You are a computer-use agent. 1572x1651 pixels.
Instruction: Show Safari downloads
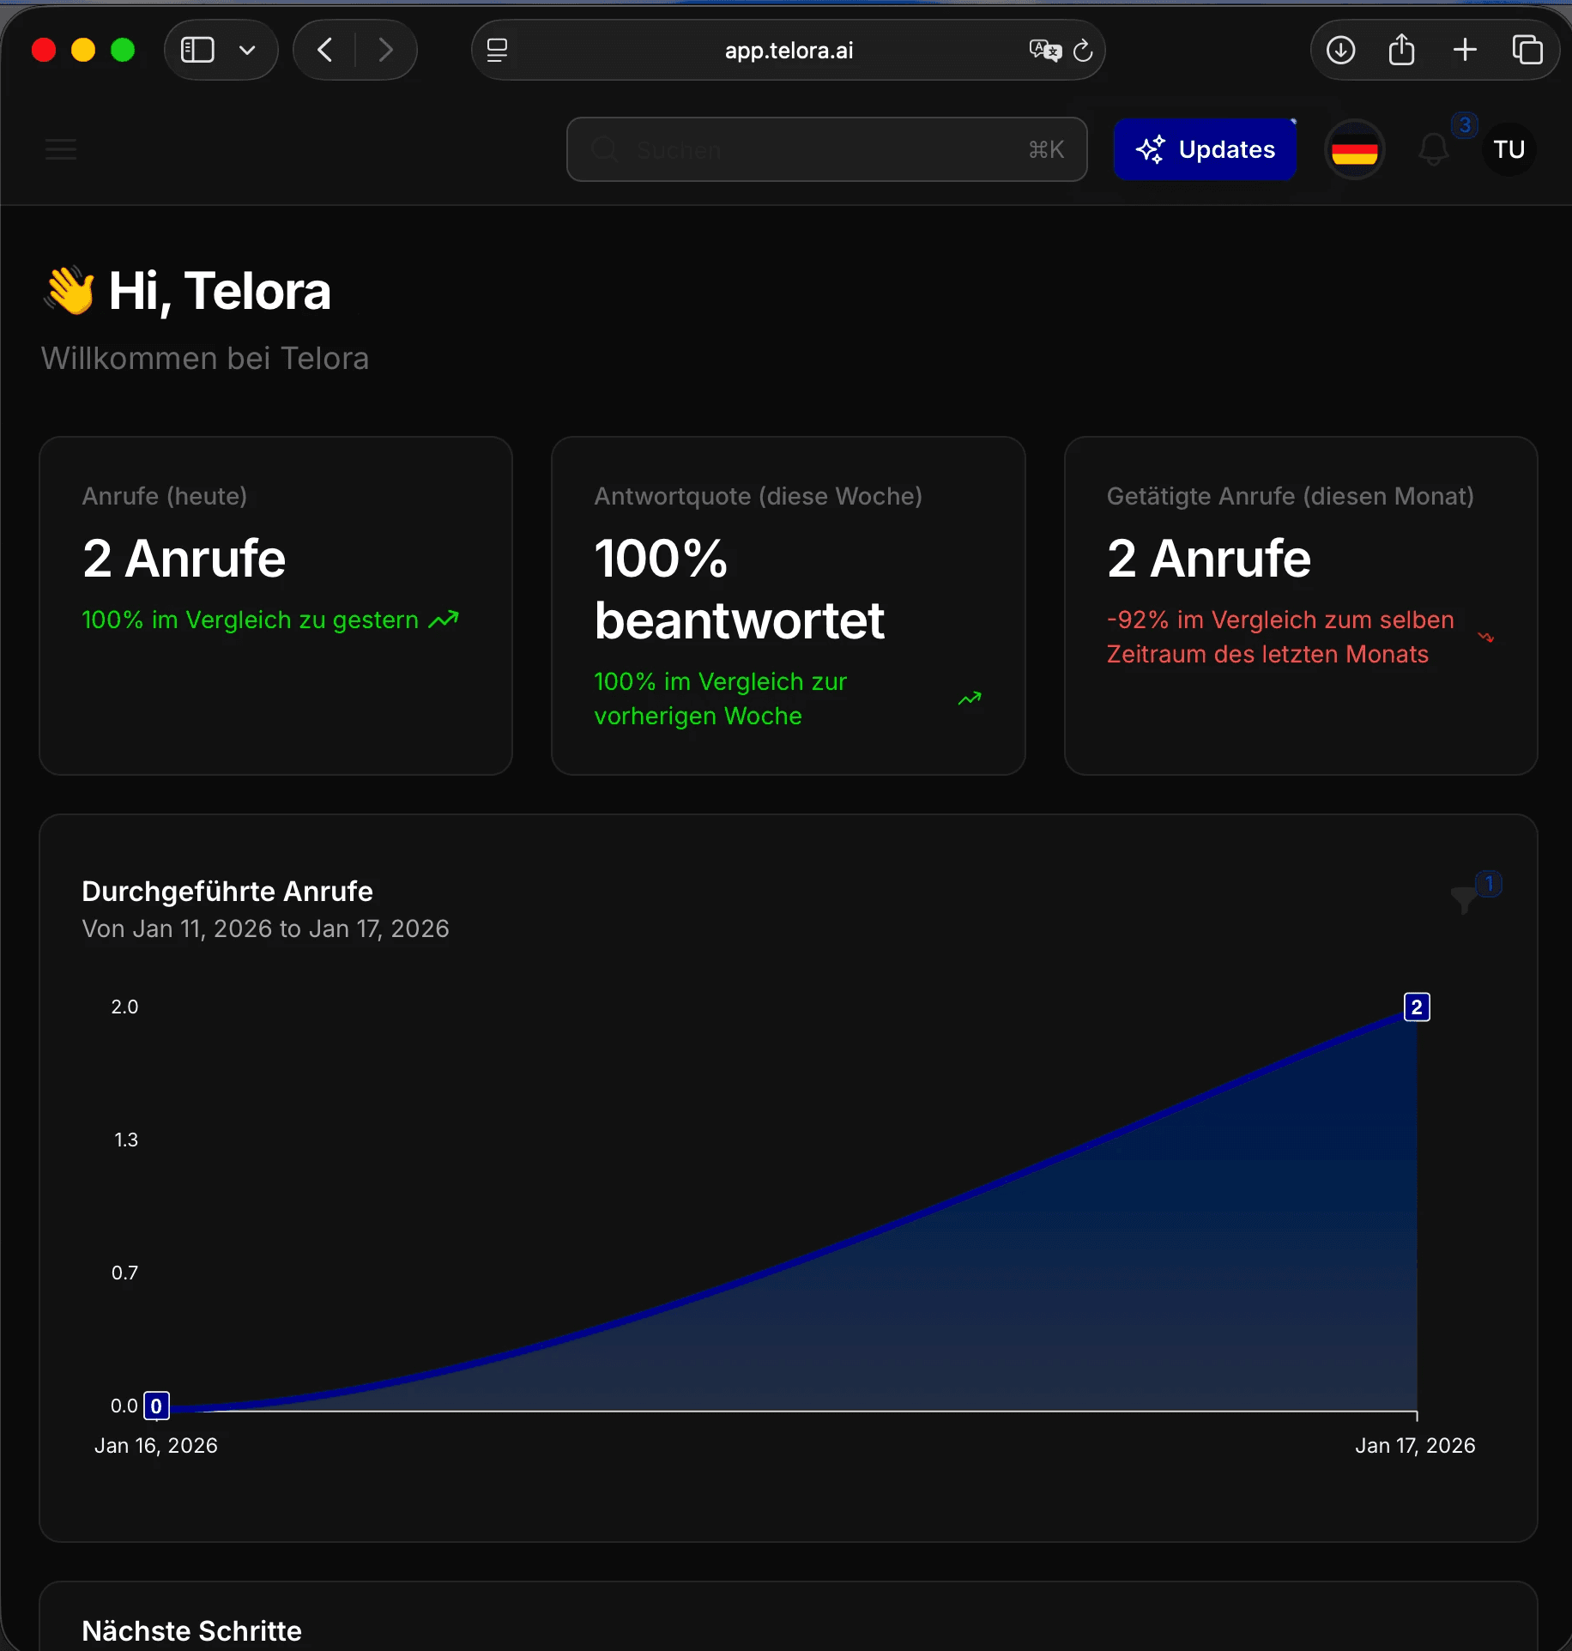1340,50
